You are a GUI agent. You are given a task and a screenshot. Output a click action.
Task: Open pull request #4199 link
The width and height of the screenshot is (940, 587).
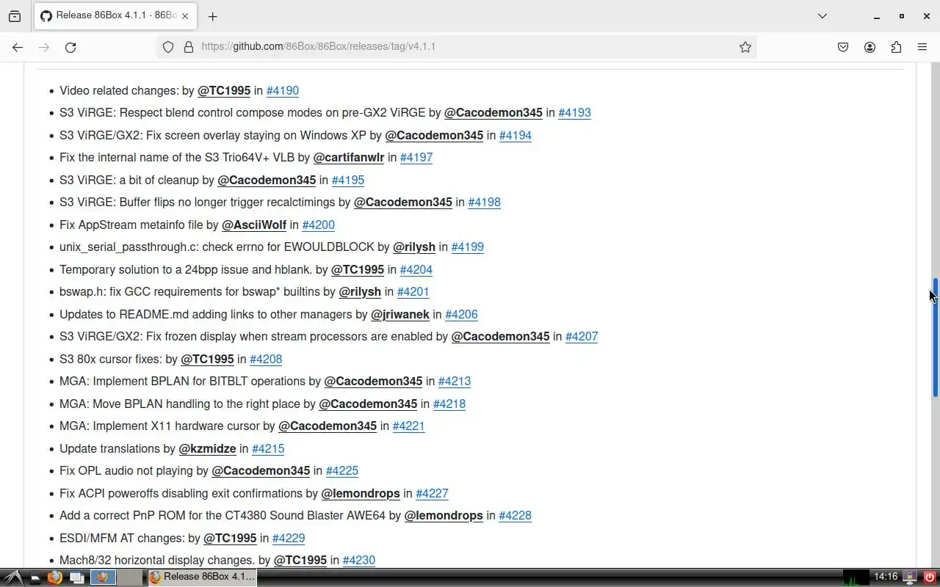tap(468, 247)
